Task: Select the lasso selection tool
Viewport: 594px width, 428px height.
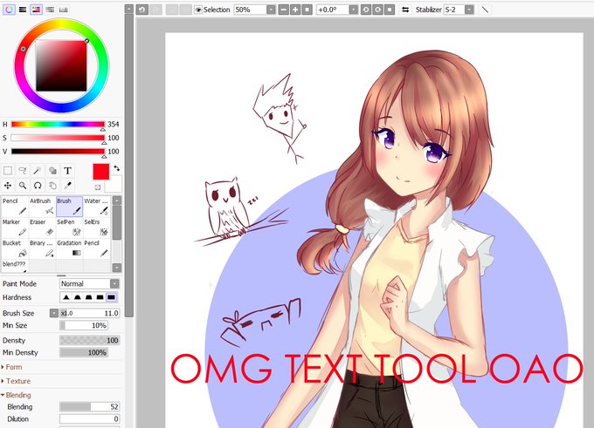Action: pos(23,171)
